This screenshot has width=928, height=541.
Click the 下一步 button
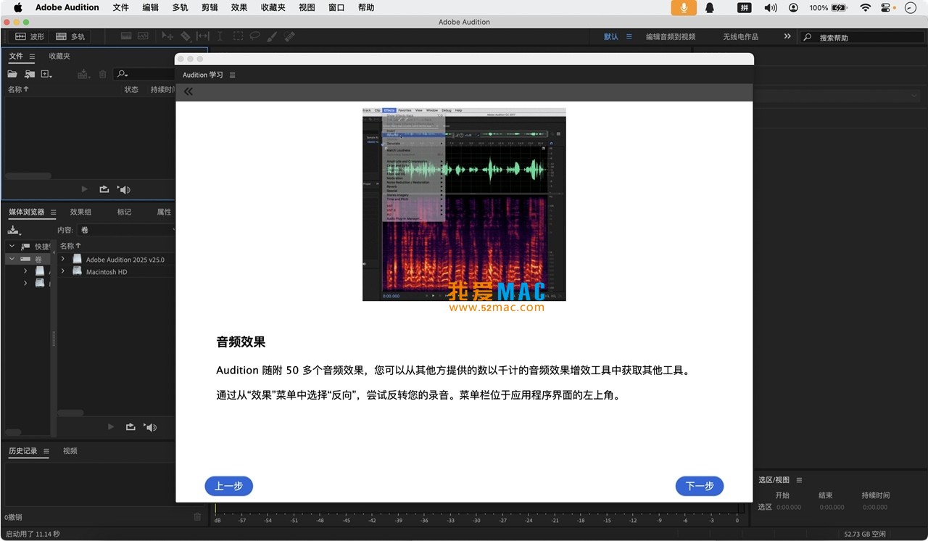[699, 486]
